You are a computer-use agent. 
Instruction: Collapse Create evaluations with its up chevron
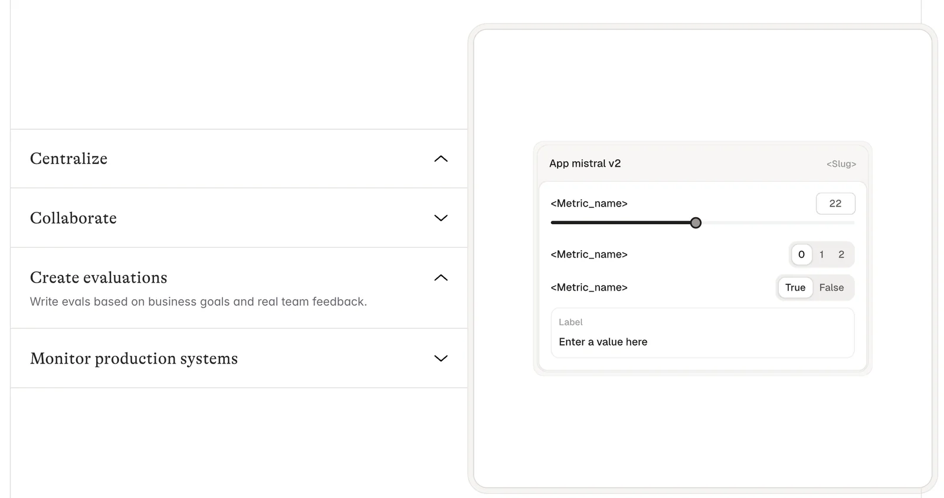441,278
